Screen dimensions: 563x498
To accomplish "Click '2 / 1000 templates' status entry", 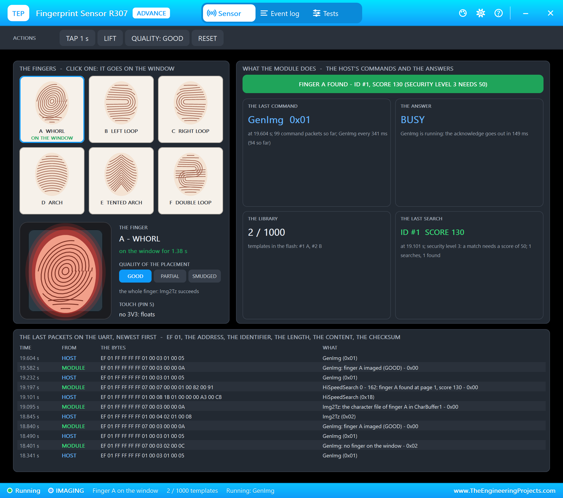I will click(192, 491).
